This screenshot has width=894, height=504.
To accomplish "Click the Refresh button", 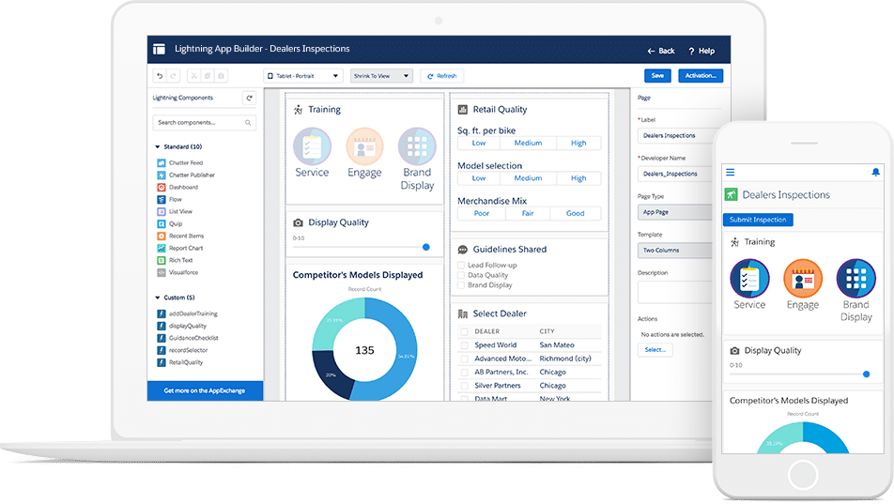I will (442, 76).
